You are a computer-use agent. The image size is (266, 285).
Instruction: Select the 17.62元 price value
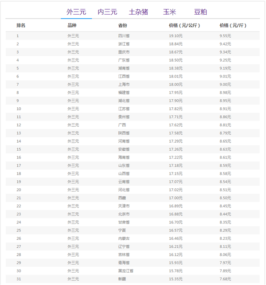click(176, 125)
